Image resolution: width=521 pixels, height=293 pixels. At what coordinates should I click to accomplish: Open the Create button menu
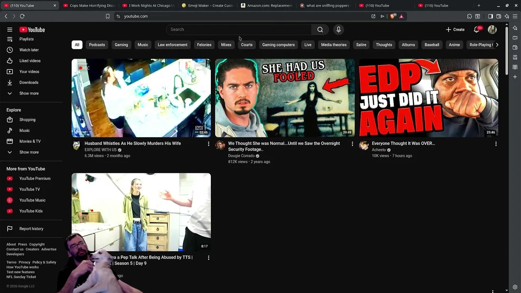point(455,30)
